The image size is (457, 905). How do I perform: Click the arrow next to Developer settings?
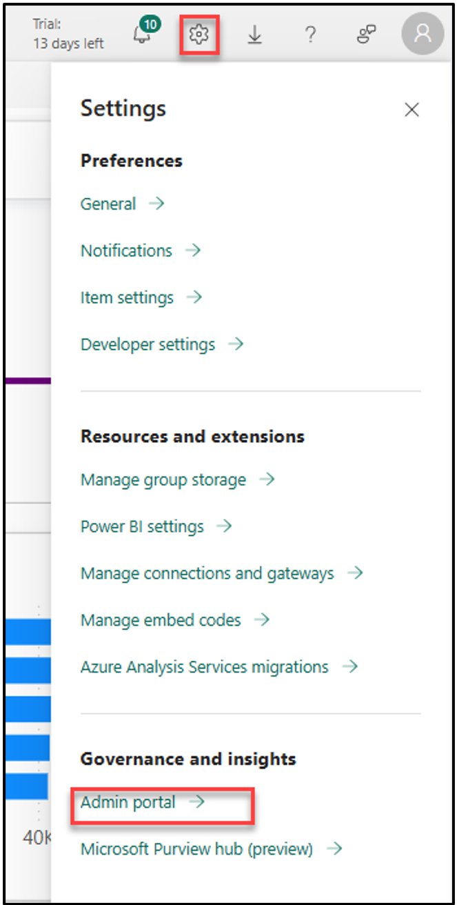[236, 344]
